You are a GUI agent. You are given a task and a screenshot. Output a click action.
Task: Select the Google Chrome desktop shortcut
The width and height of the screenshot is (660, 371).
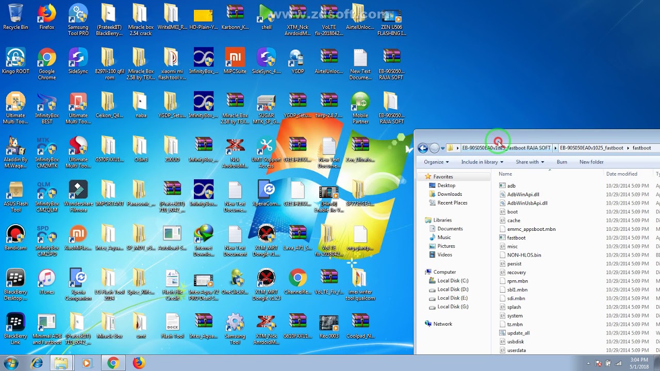[46, 64]
